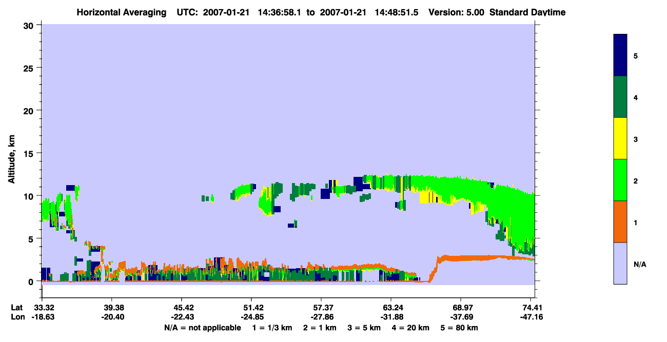This screenshot has width=667, height=342.
Task: Click the dark blue swatch labeled 5
Action: coord(620,55)
